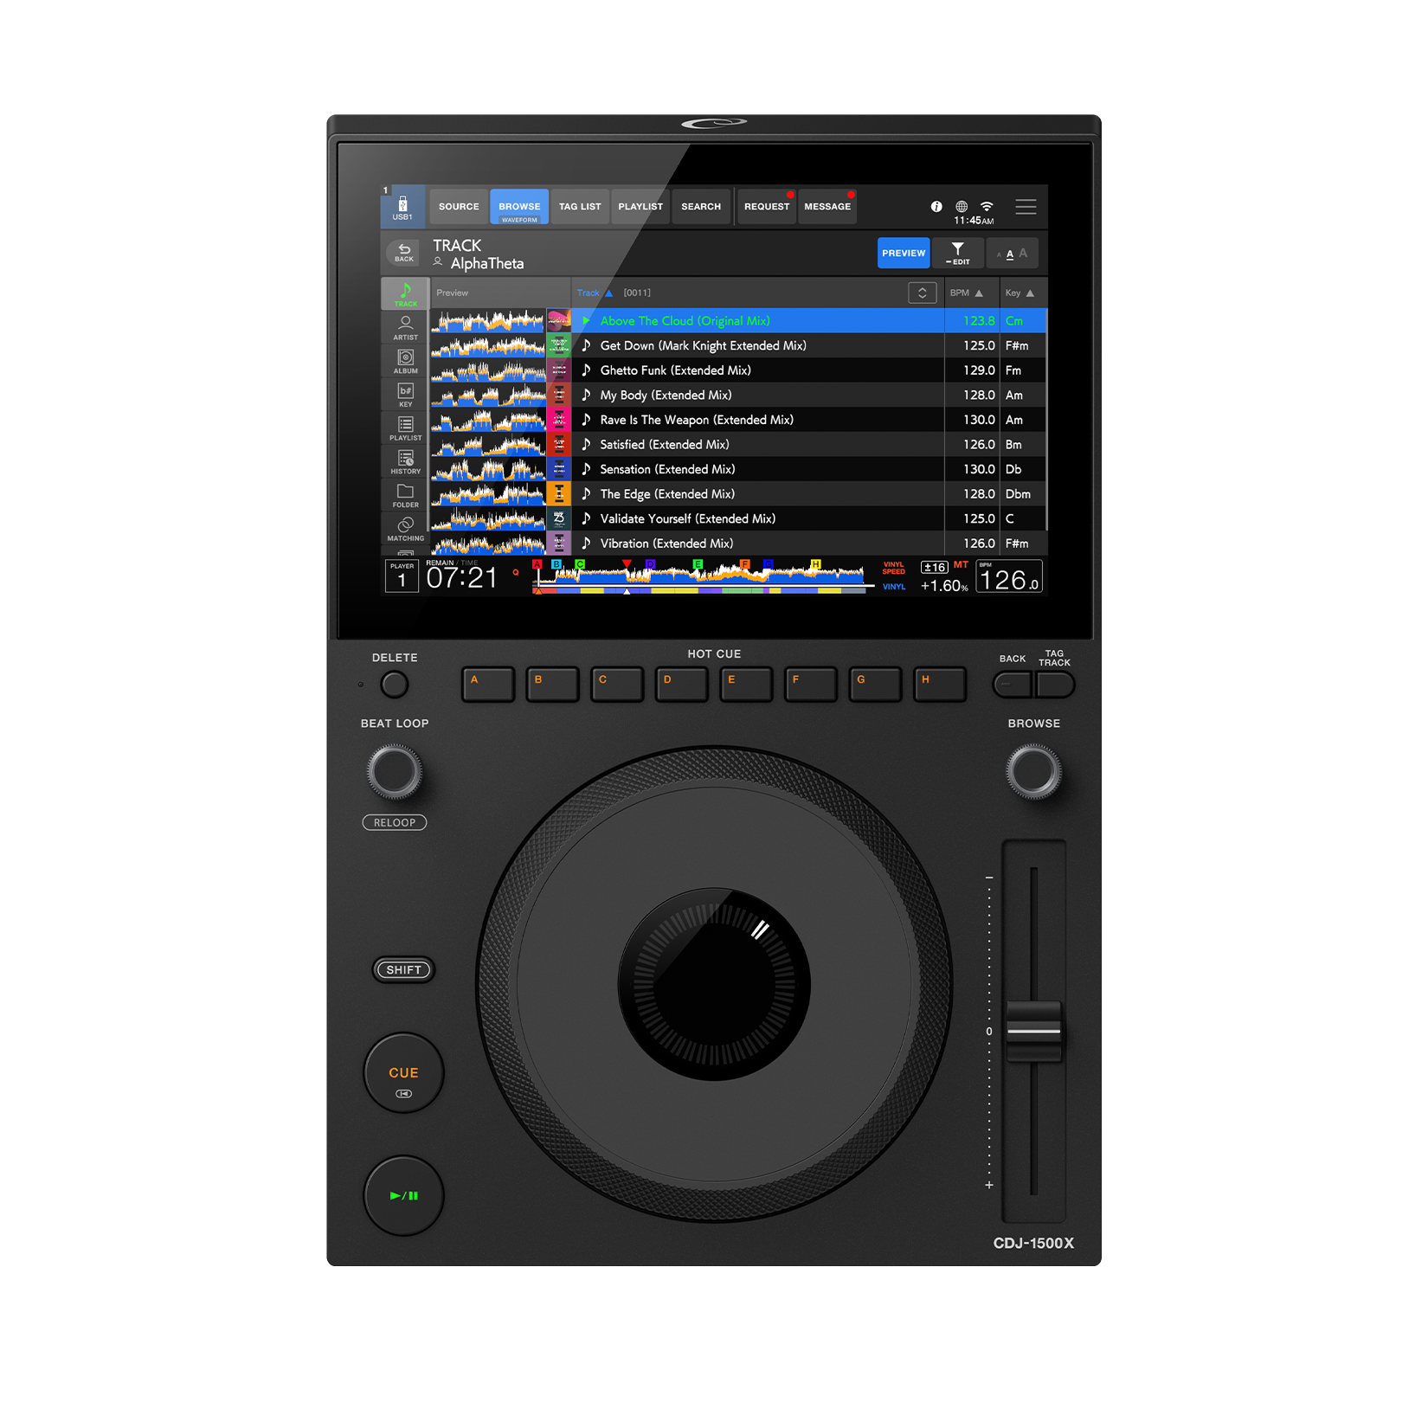Trigger hot cue pad D
Screen dimensions: 1428x1428
[682, 684]
